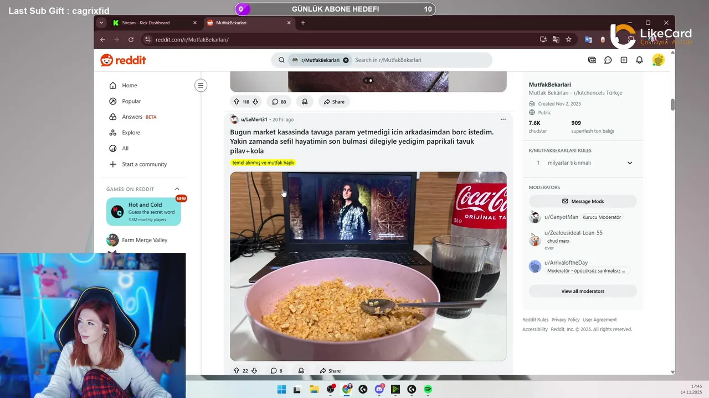This screenshot has width=709, height=398.
Task: Open moderator u/ArrivaloftheDay profile
Action: [x=566, y=263]
